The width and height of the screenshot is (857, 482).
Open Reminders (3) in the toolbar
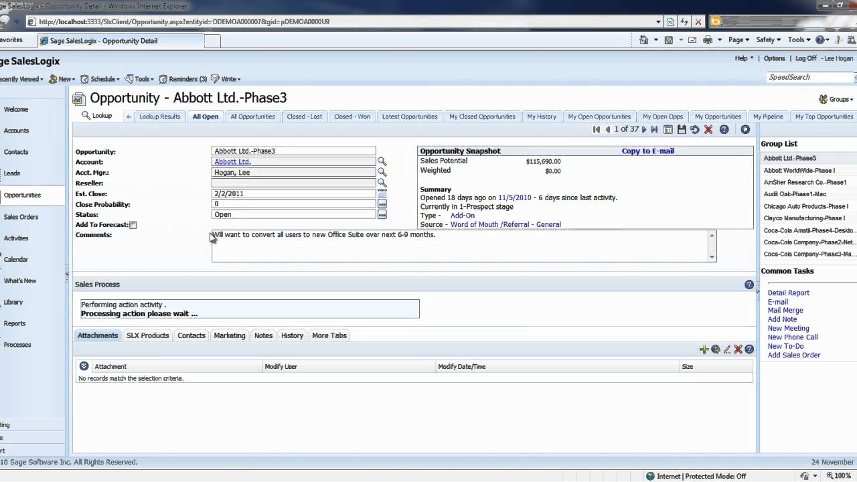[182, 79]
